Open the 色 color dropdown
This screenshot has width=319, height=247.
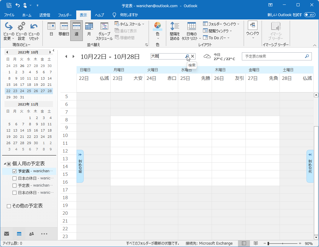tap(158, 31)
